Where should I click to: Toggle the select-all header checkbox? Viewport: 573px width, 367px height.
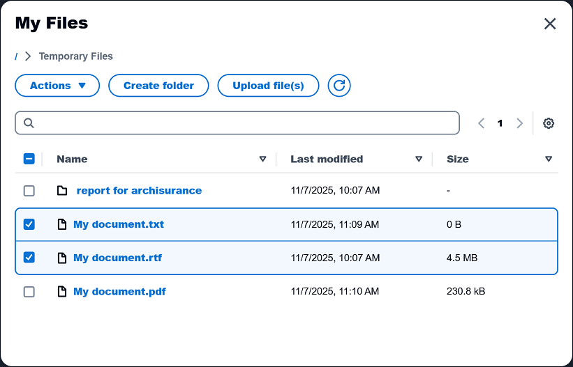tap(29, 159)
